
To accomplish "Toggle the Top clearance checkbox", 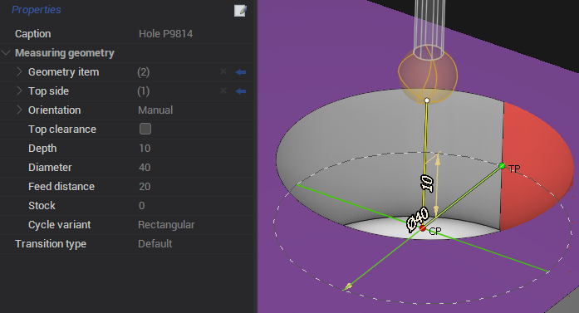I will (145, 129).
